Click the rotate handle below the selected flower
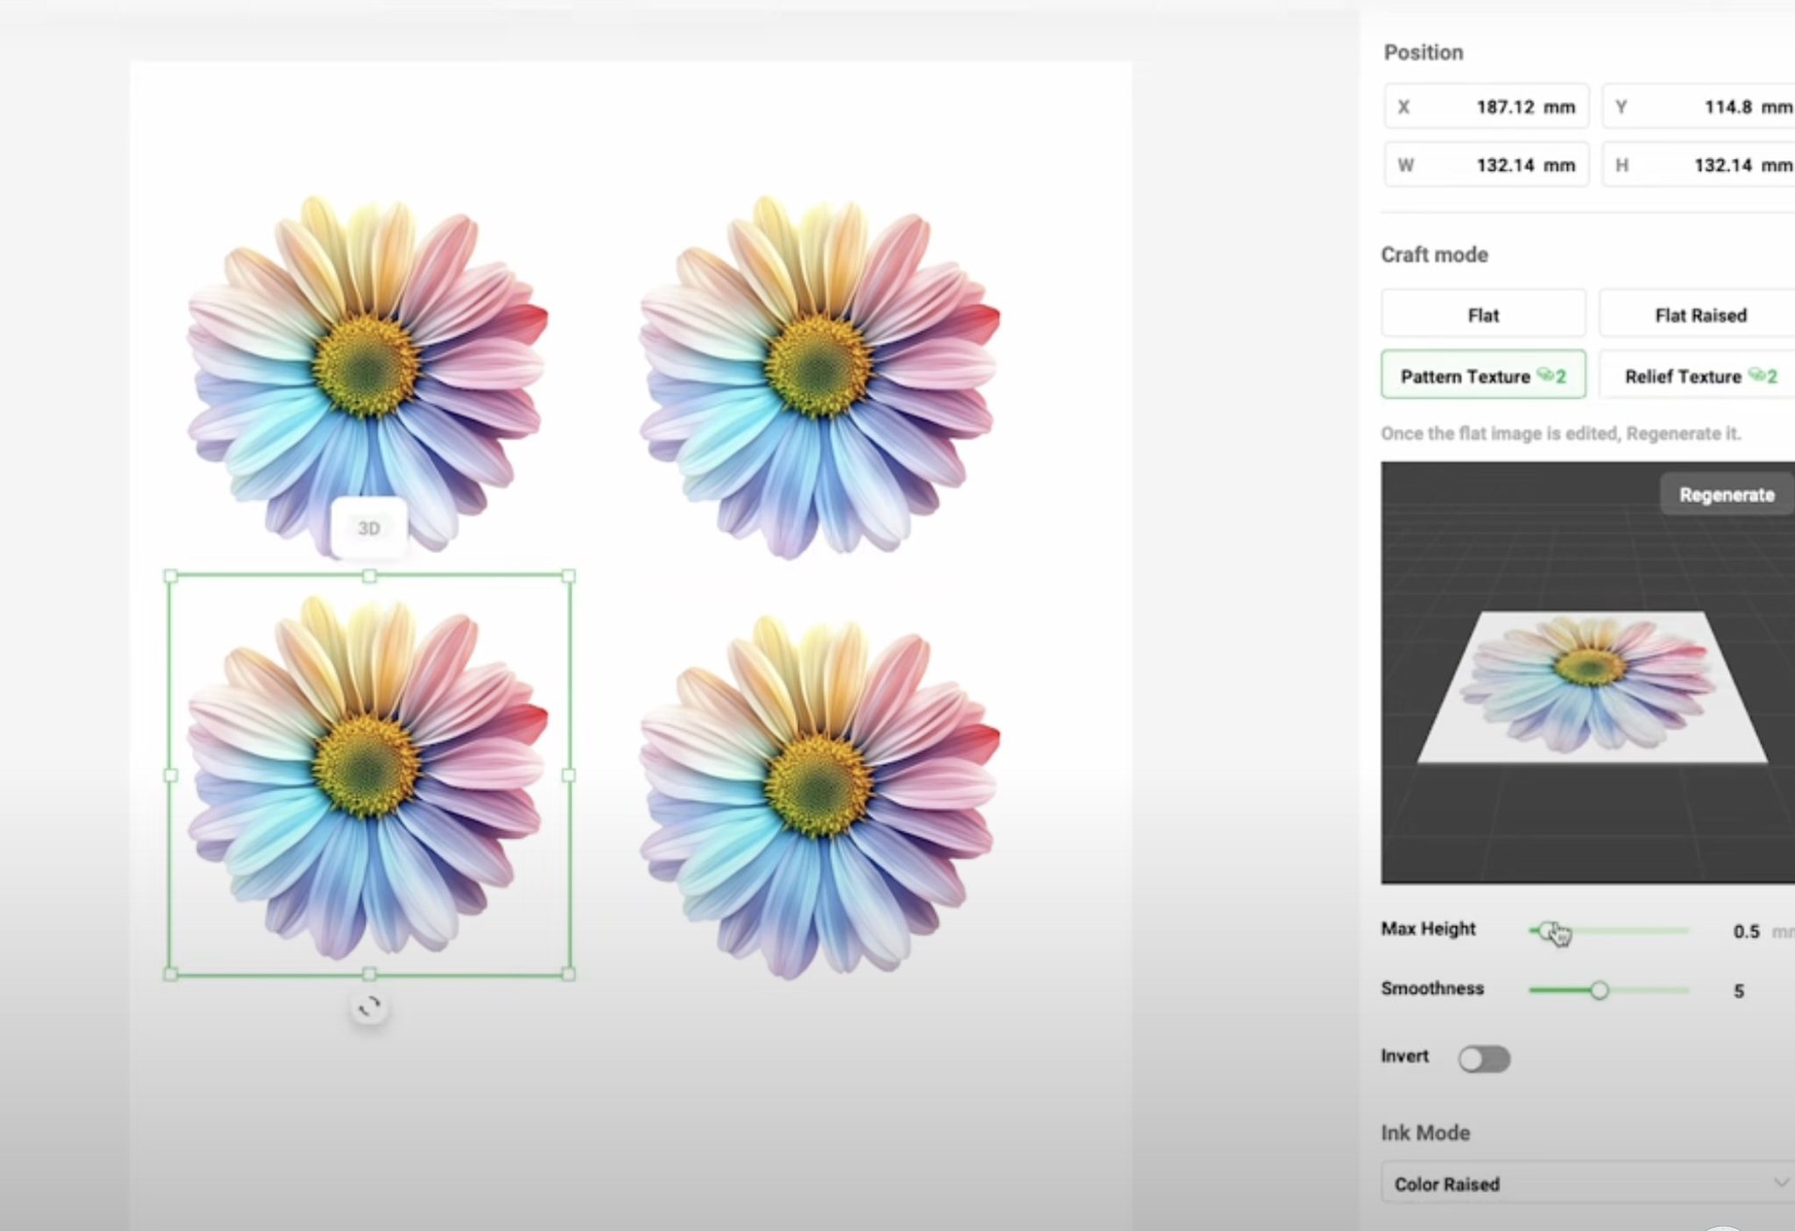 (369, 1005)
